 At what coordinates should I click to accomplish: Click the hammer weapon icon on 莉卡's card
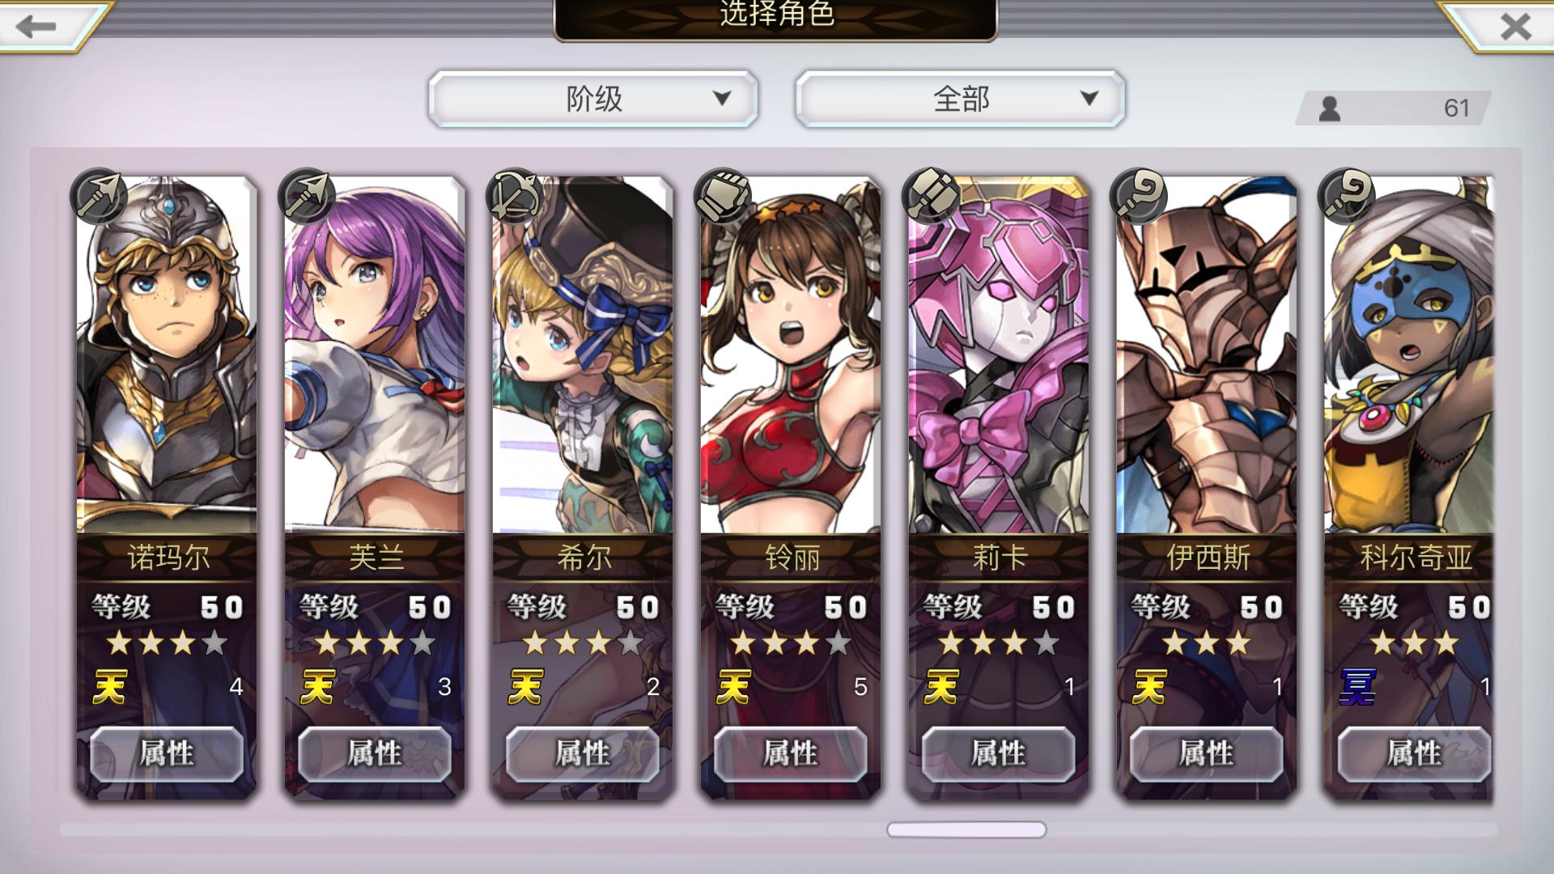[x=931, y=197]
